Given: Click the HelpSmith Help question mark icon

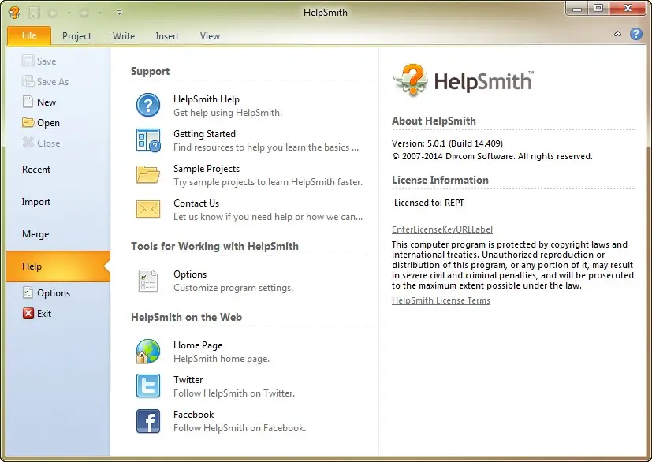Looking at the screenshot, I should (x=148, y=105).
